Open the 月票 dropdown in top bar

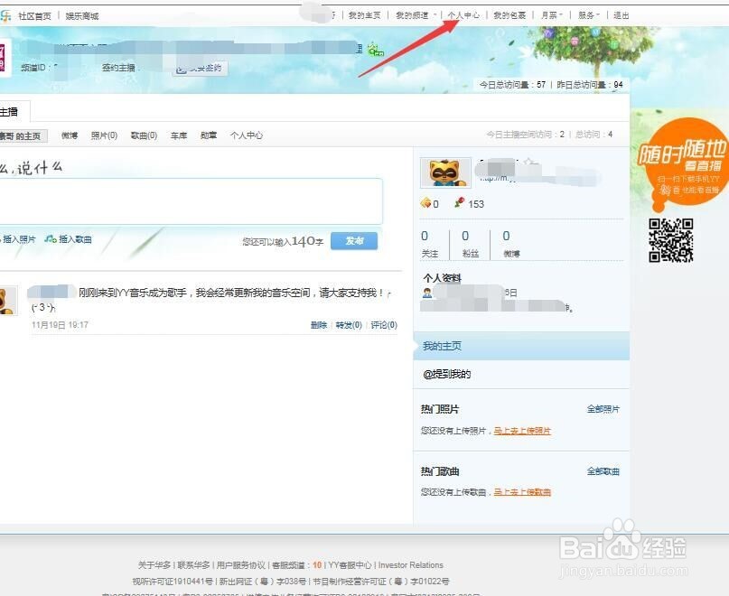tap(551, 14)
